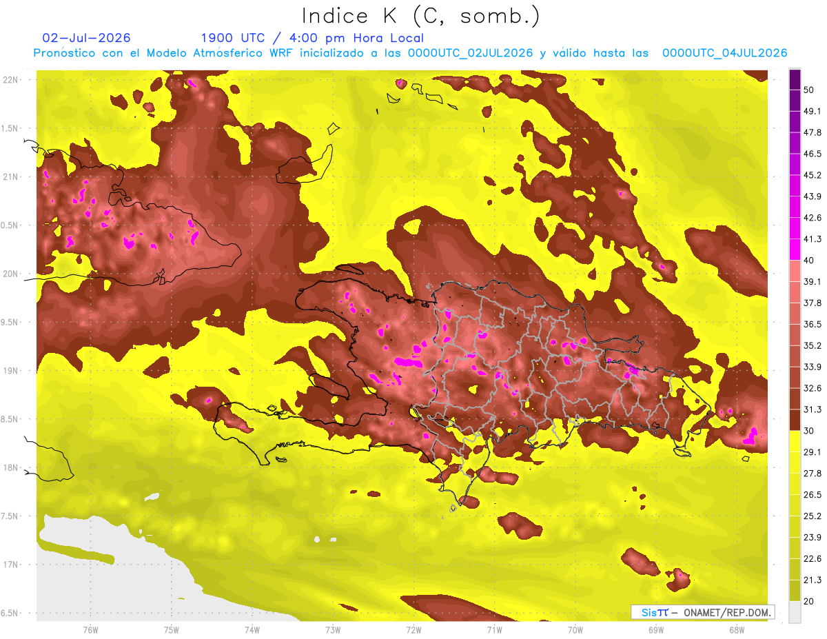Click the color bar label "36.5"
This screenshot has width=827, height=639.
click(x=813, y=324)
